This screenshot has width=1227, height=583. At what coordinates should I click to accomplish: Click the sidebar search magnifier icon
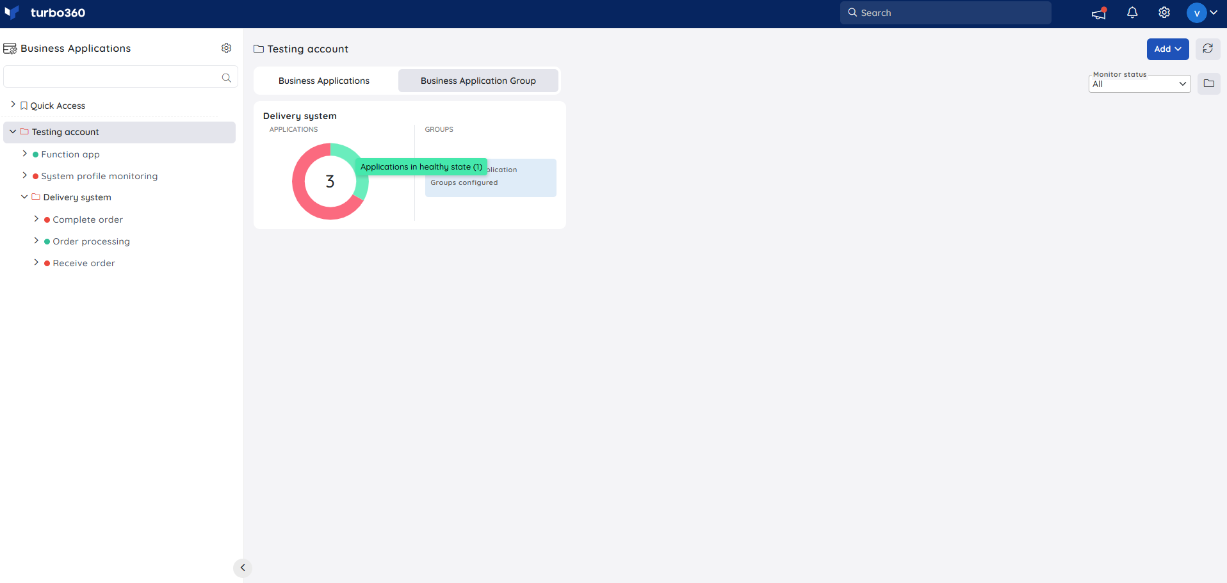(226, 77)
